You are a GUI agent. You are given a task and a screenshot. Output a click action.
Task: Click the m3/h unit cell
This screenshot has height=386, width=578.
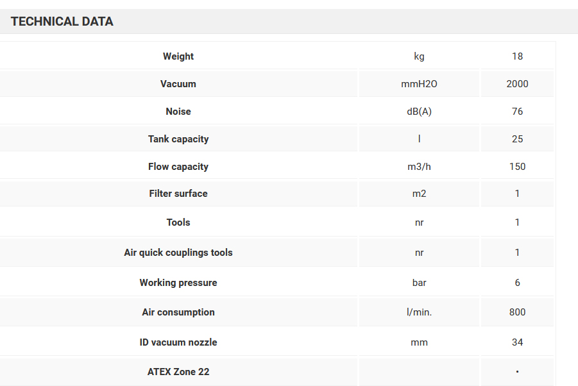tap(419, 167)
